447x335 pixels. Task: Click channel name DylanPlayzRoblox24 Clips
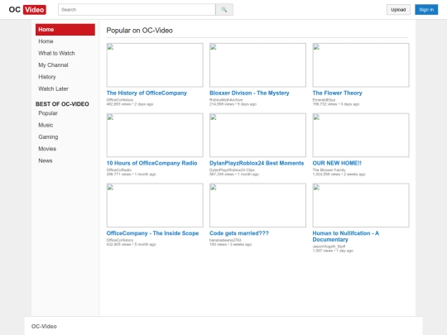[x=232, y=170]
